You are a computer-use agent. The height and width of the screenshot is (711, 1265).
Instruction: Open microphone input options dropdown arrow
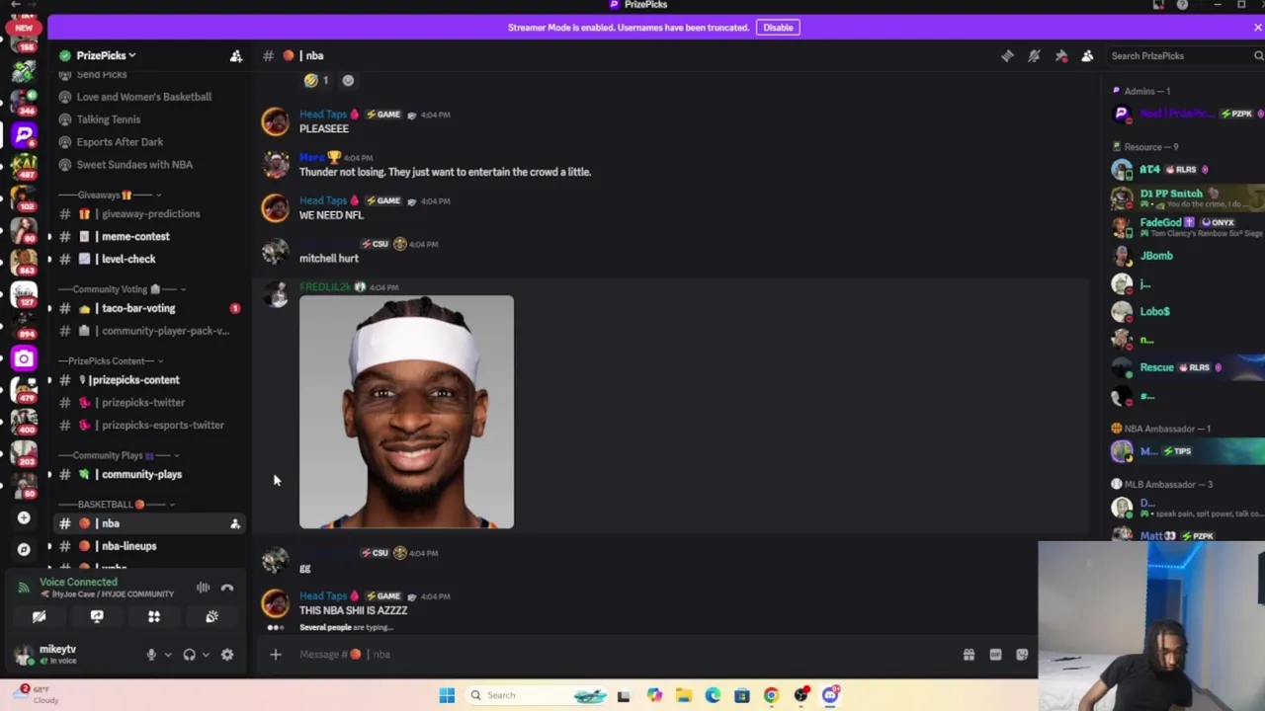(167, 655)
